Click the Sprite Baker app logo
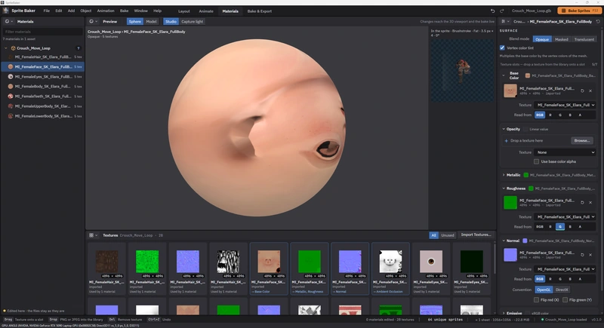This screenshot has height=328, width=604. tap(6, 11)
